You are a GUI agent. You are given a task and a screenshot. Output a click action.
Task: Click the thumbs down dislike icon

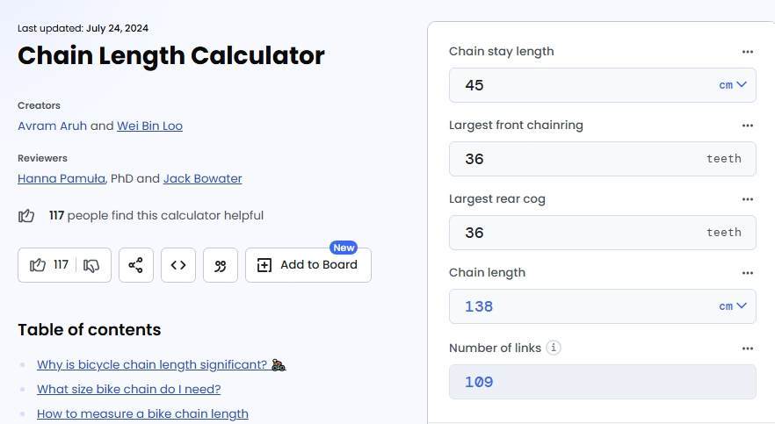[91, 266]
